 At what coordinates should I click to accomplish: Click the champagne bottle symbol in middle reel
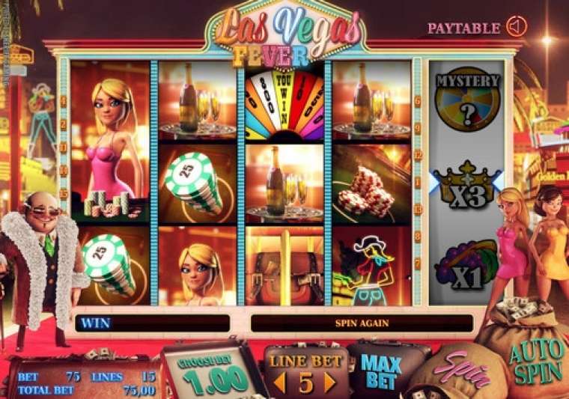(x=284, y=183)
